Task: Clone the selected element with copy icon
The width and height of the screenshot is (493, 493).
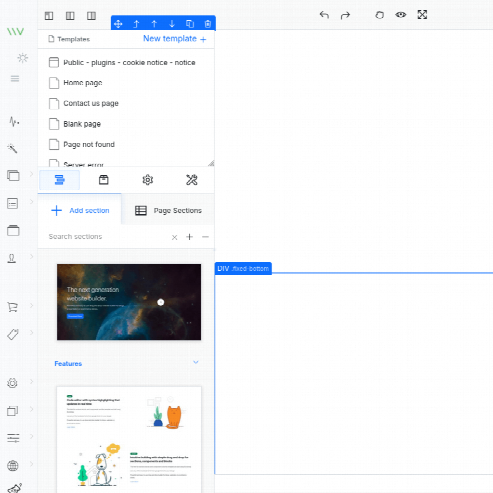Action: (x=190, y=24)
